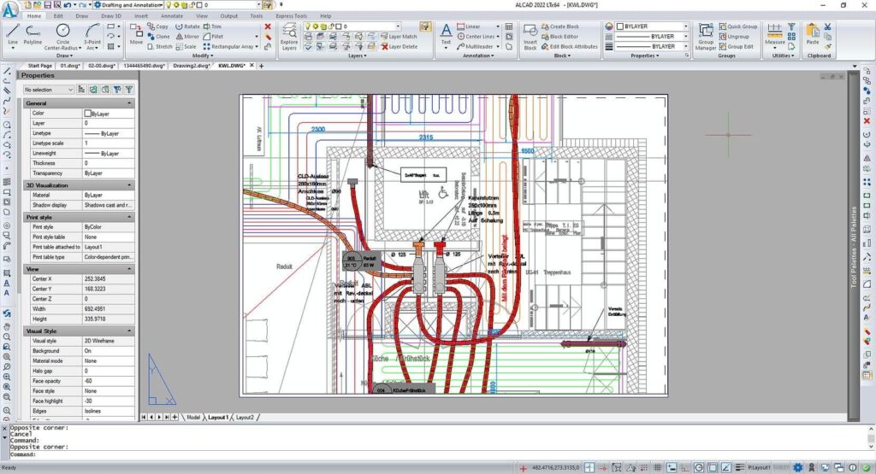Open Explore Layers
The image size is (876, 474).
(289, 37)
